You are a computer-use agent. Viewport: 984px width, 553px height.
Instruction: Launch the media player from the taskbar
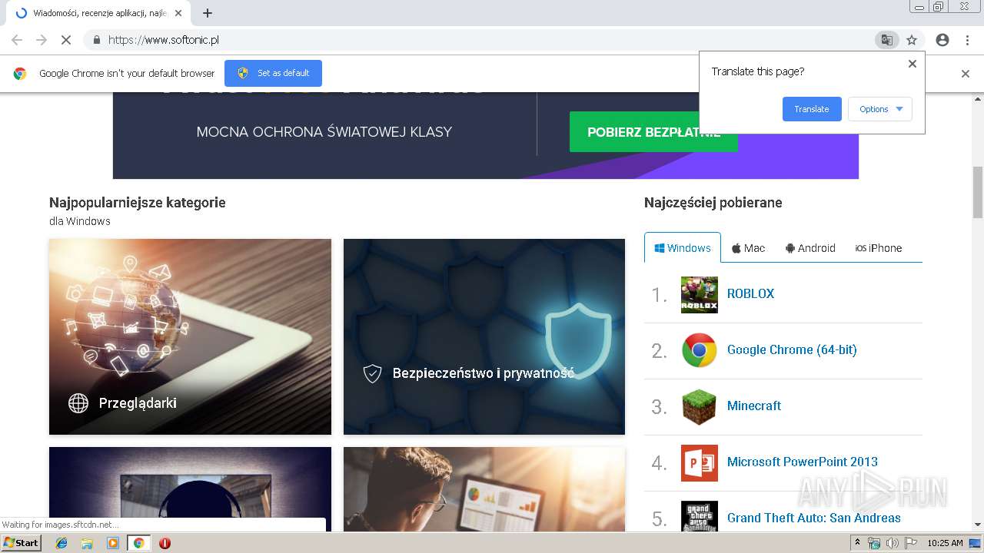coord(113,543)
